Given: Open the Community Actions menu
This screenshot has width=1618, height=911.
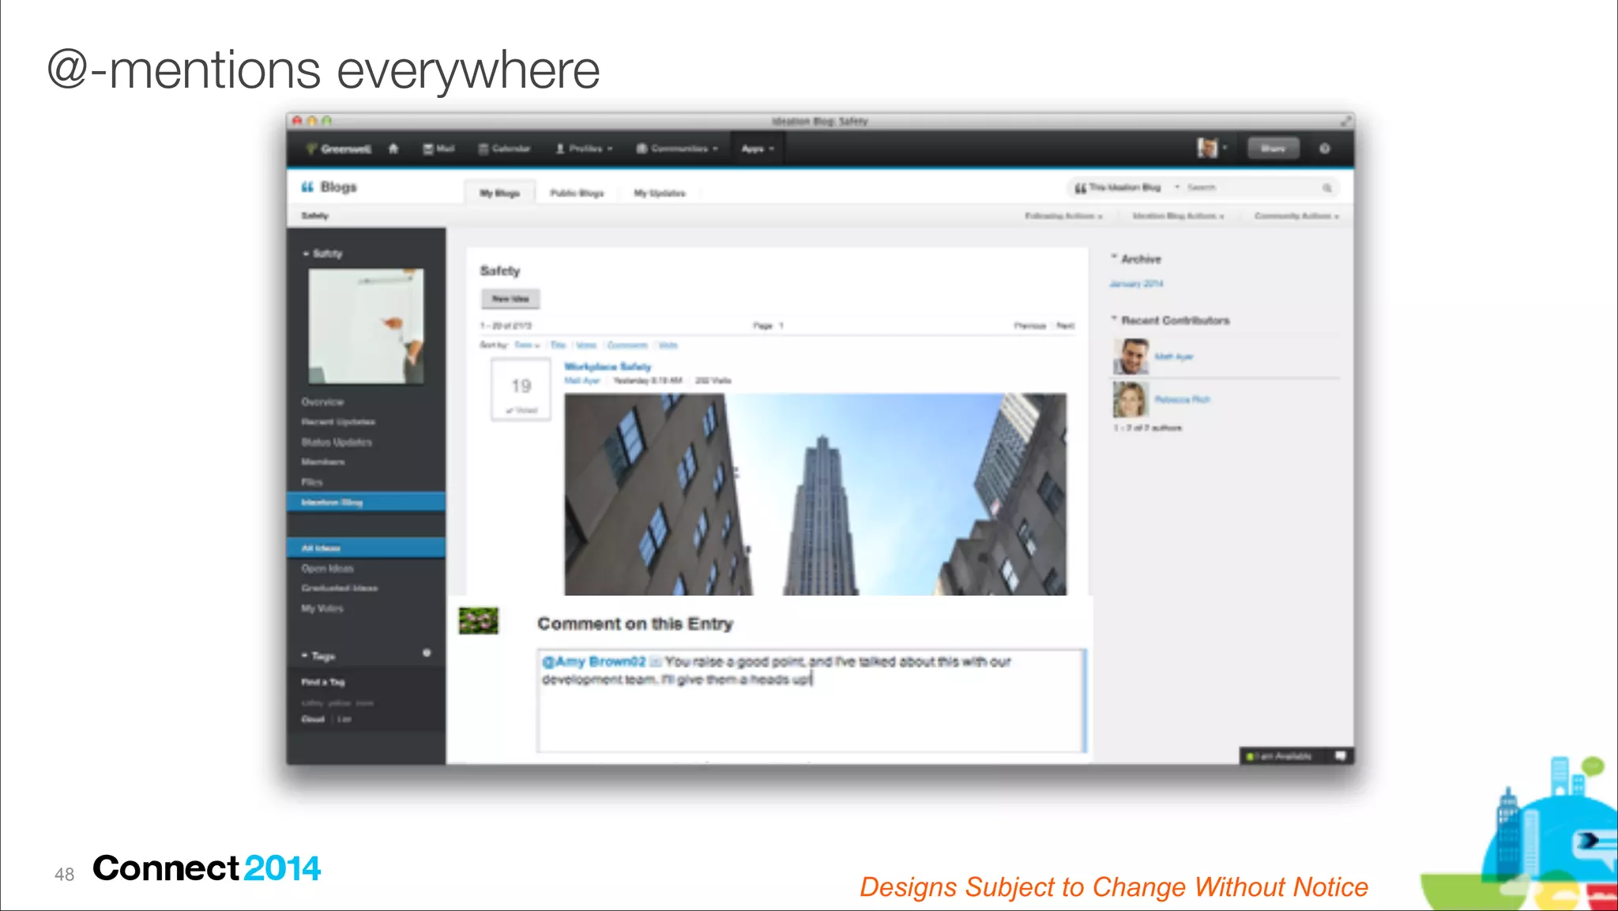Looking at the screenshot, I should (1296, 216).
